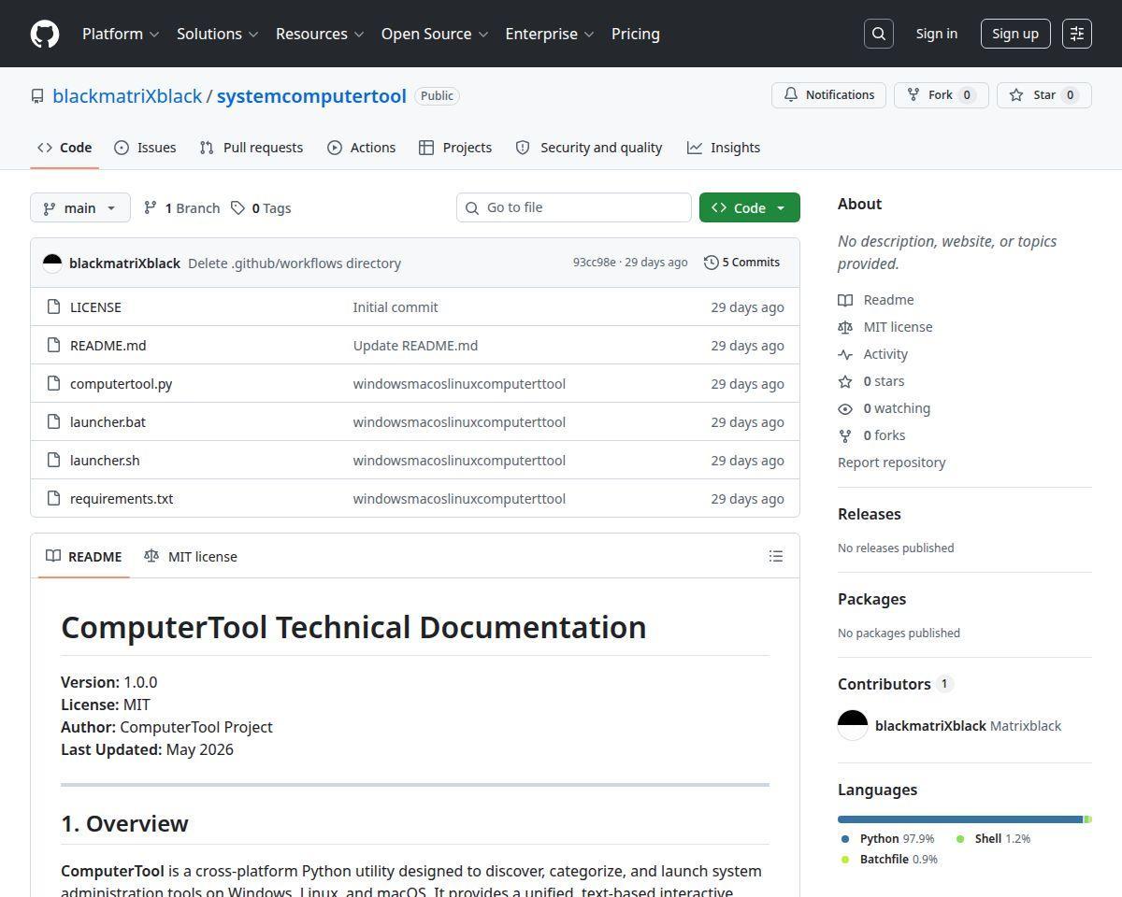Screen dimensions: 1122x897
Task: Click the commit author avatar in the commit bar
Action: tap(52, 263)
